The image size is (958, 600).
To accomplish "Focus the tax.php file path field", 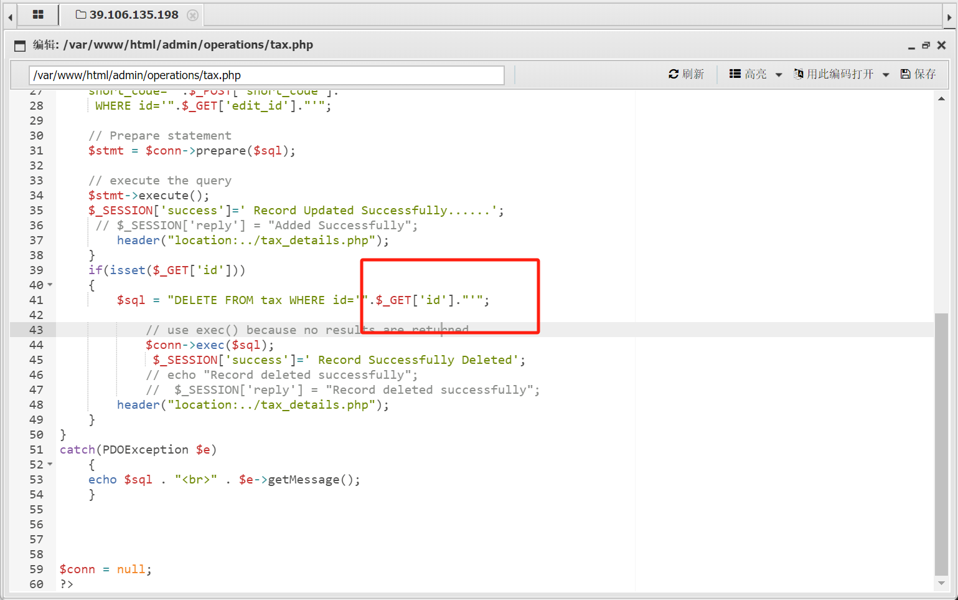I will (x=266, y=75).
